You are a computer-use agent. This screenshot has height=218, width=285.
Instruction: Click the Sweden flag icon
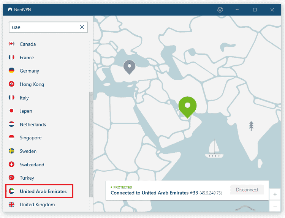point(11,151)
